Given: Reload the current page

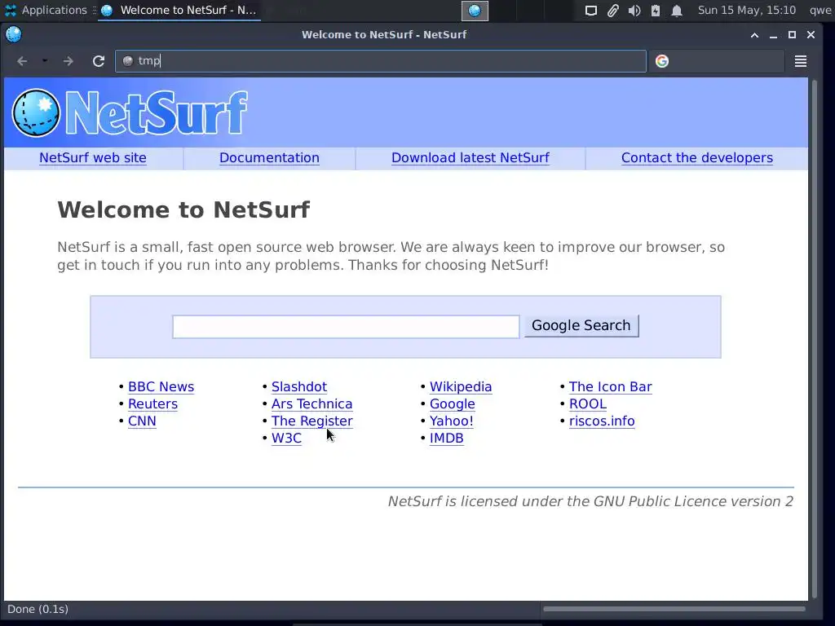Looking at the screenshot, I should (x=99, y=61).
